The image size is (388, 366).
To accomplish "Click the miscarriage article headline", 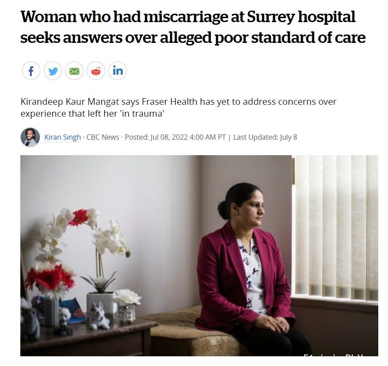I will point(193,27).
